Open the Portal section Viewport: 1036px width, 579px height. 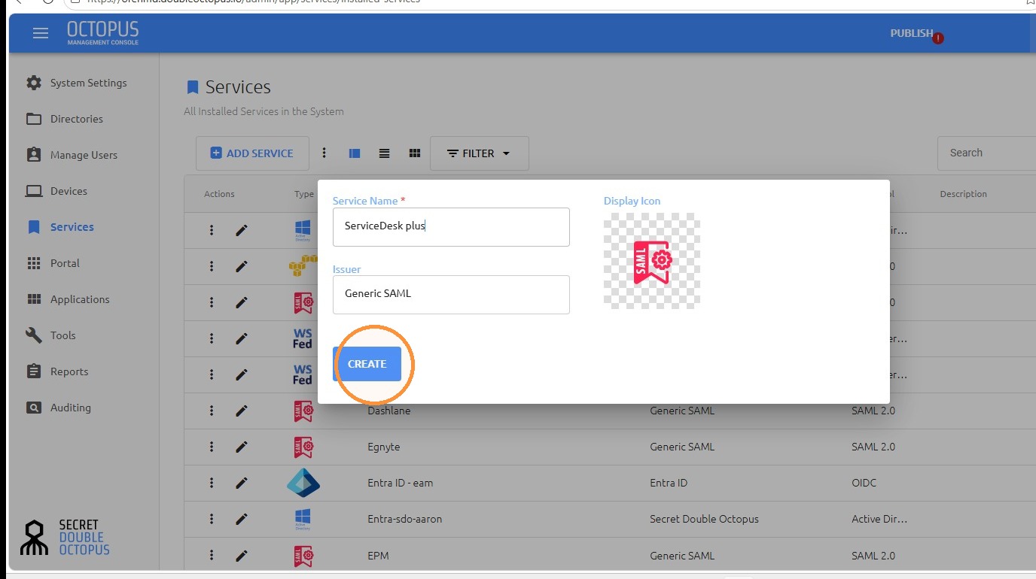coord(65,263)
